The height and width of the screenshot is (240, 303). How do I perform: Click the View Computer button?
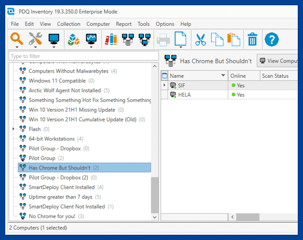click(x=277, y=61)
